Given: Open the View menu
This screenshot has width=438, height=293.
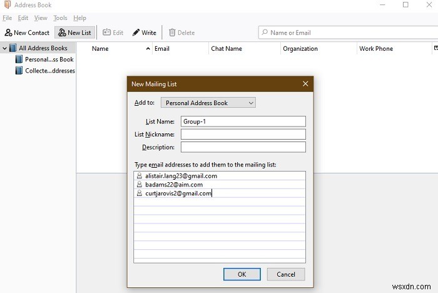Looking at the screenshot, I should point(41,18).
